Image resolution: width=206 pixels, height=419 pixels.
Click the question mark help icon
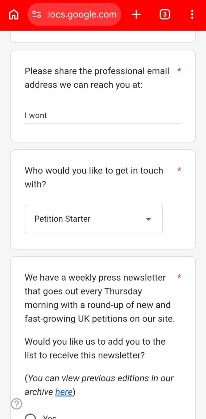click(x=17, y=404)
